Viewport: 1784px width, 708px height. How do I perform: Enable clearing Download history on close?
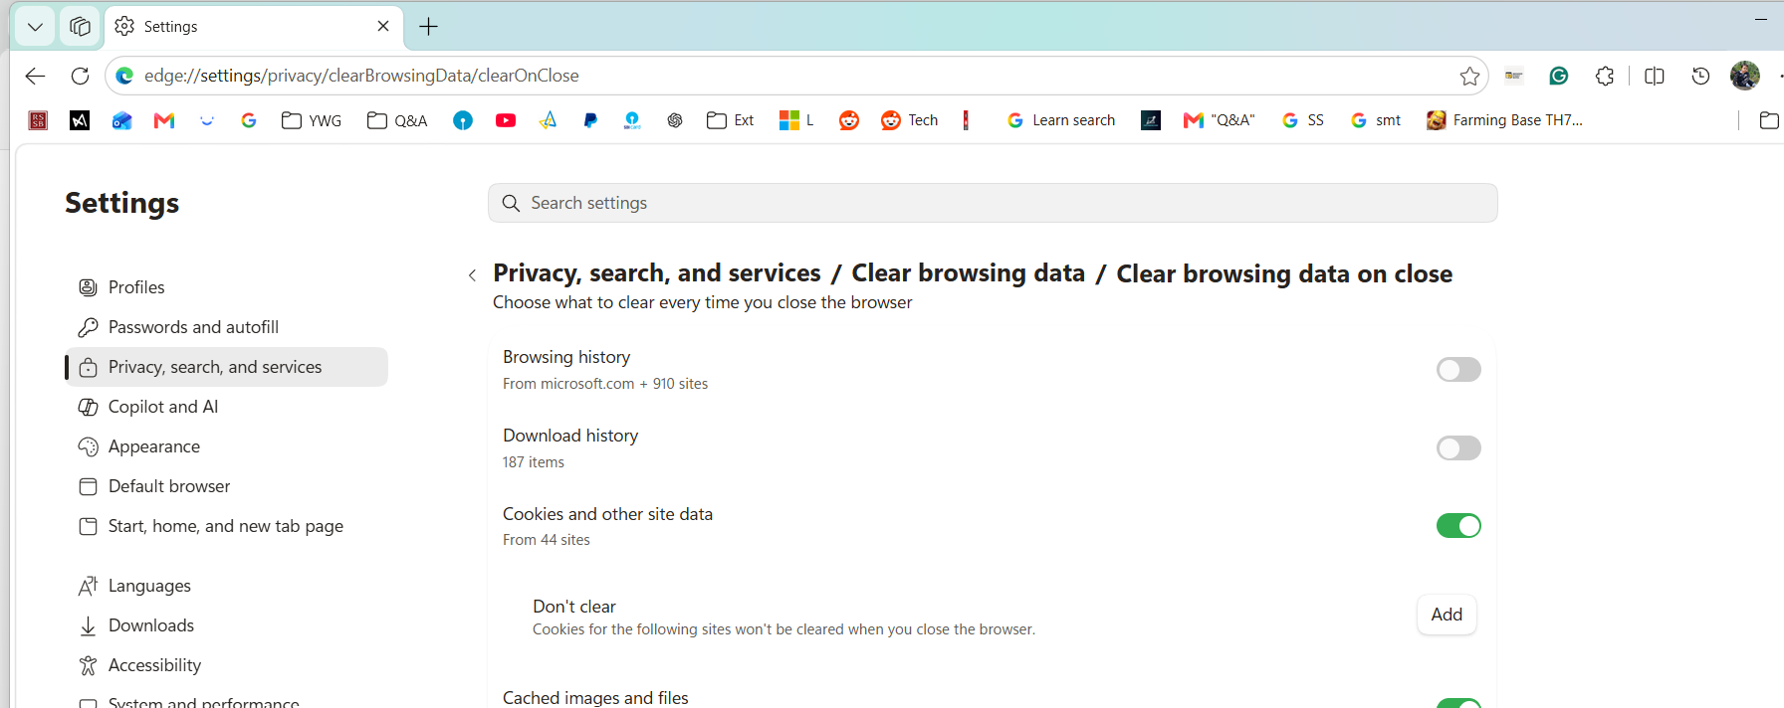pos(1458,448)
